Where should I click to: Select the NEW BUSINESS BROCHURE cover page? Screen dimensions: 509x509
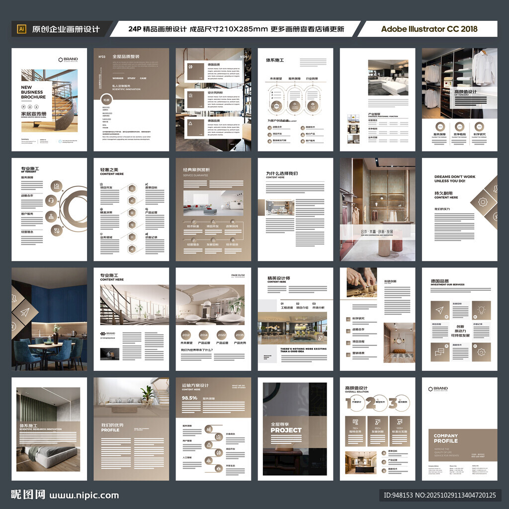(x=49, y=99)
